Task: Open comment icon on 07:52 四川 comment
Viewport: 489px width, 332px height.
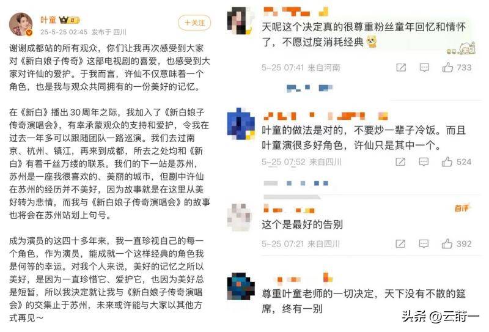Action: point(424,161)
